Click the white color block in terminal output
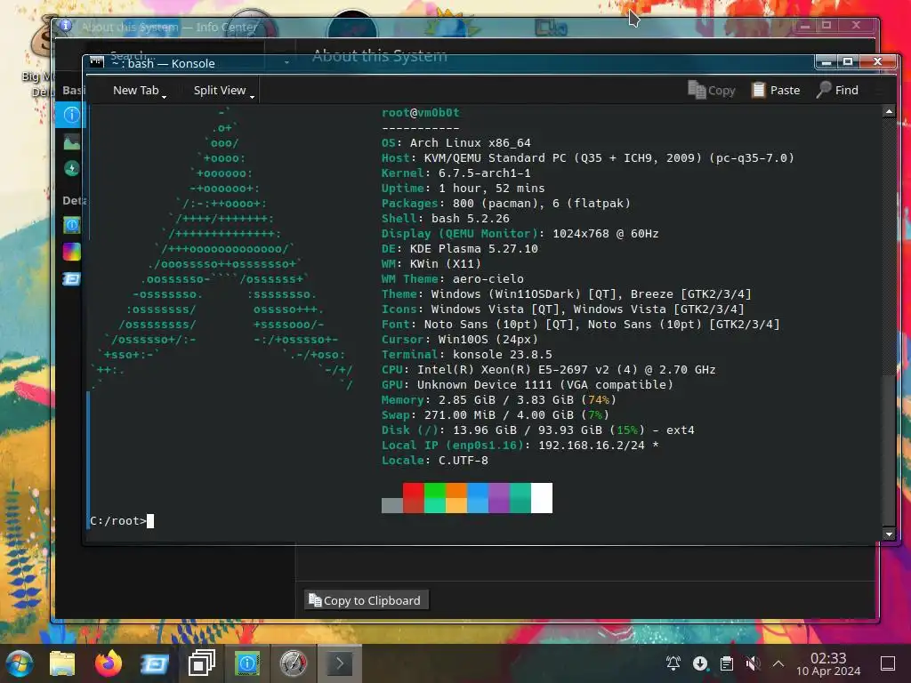This screenshot has width=911, height=683. pyautogui.click(x=542, y=498)
